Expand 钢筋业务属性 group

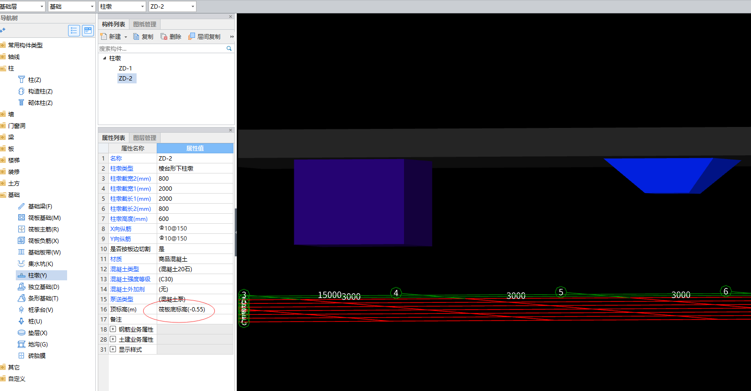tap(113, 329)
